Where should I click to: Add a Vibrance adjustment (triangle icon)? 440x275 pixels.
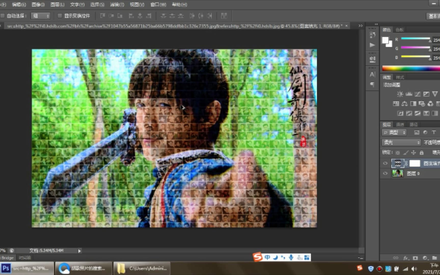[435, 94]
